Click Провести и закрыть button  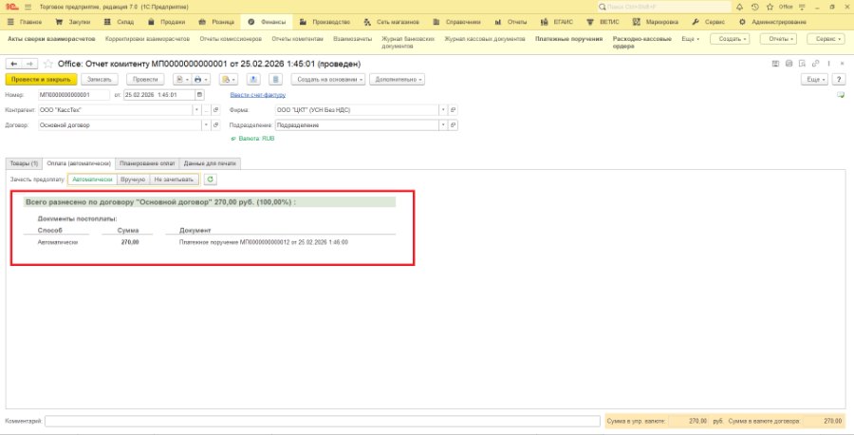[42, 80]
